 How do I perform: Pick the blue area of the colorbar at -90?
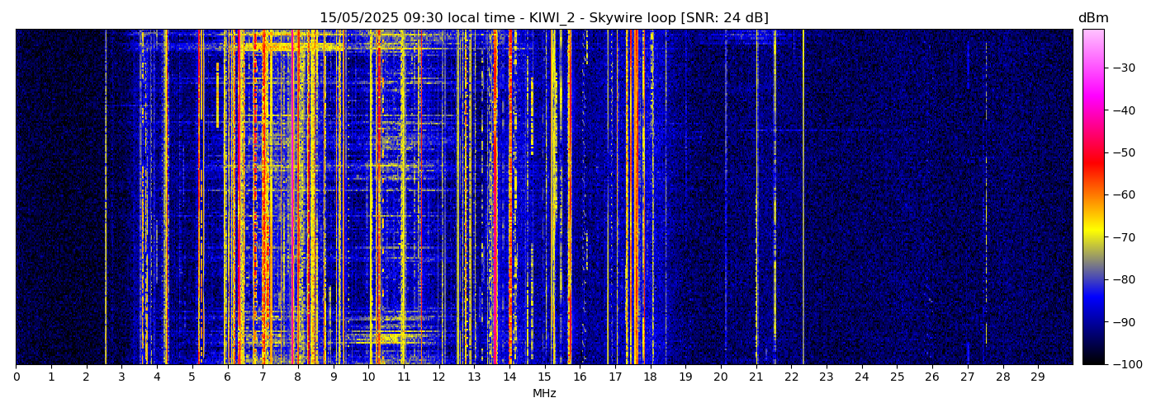(1092, 322)
